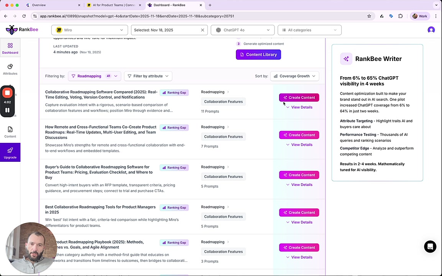This screenshot has height=276, width=442.
Task: Bookmark this page with star icon
Action: 369,16
